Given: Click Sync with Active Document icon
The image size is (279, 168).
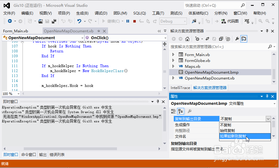Looking at the screenshot, I should 207,39.
